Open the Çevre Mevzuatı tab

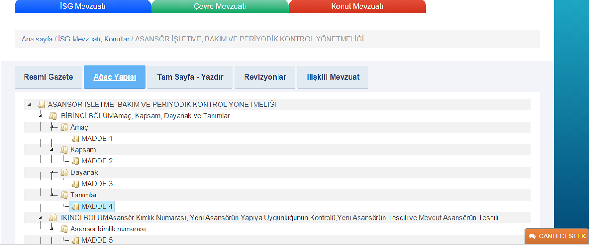pyautogui.click(x=220, y=7)
